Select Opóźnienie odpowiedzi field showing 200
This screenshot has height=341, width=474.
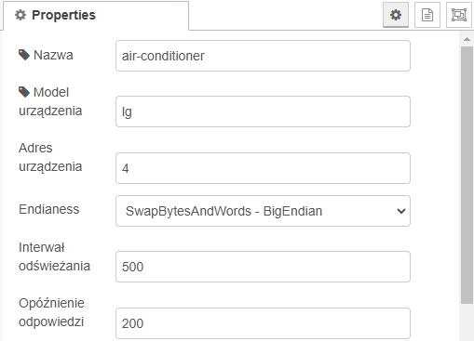[x=263, y=323]
